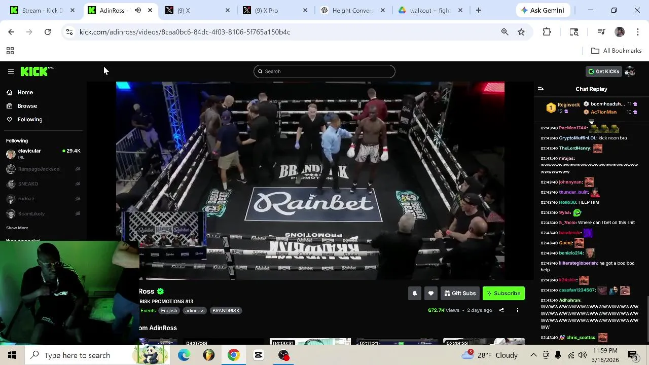Image resolution: width=649 pixels, height=365 pixels.
Task: Open the media controls icon in toolbar
Action: point(601,32)
